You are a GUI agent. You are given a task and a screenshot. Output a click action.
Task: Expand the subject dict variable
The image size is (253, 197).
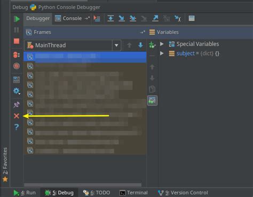click(162, 53)
